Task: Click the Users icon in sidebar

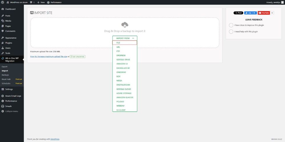Action: (3, 48)
